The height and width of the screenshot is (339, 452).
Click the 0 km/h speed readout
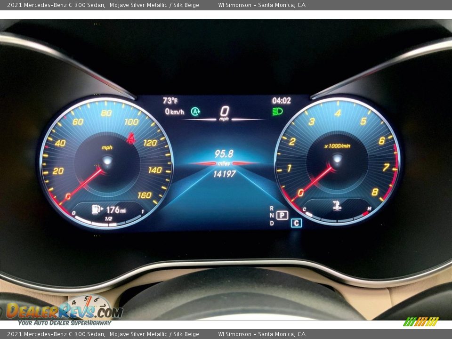coord(174,112)
